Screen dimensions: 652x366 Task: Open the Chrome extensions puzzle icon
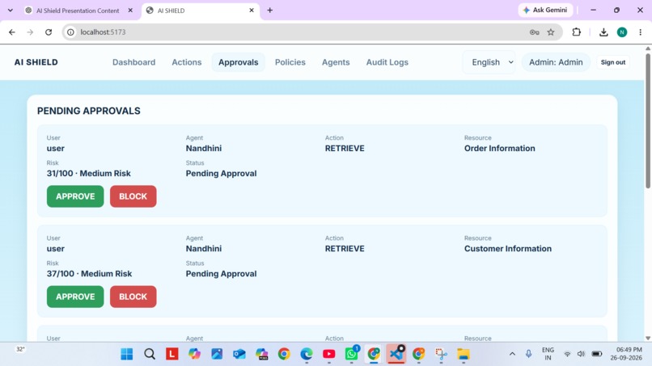(576, 32)
